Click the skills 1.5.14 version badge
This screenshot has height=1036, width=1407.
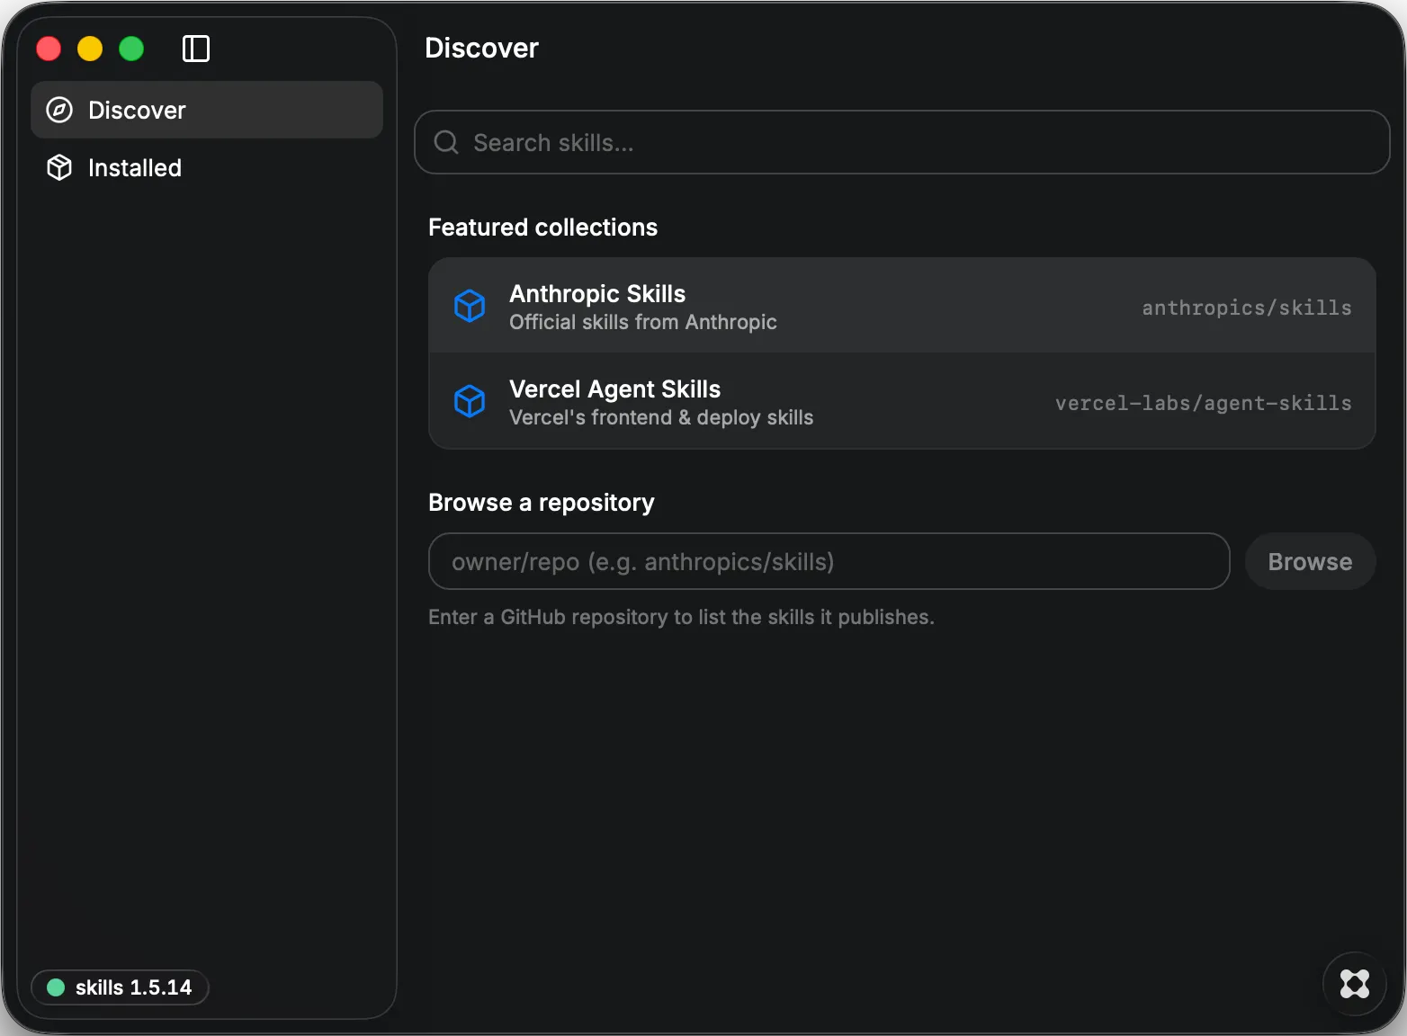(x=120, y=987)
